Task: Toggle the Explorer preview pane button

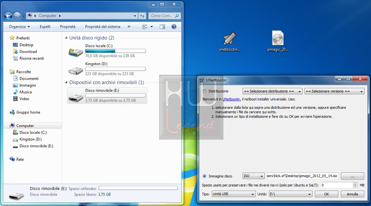Action: point(162,27)
